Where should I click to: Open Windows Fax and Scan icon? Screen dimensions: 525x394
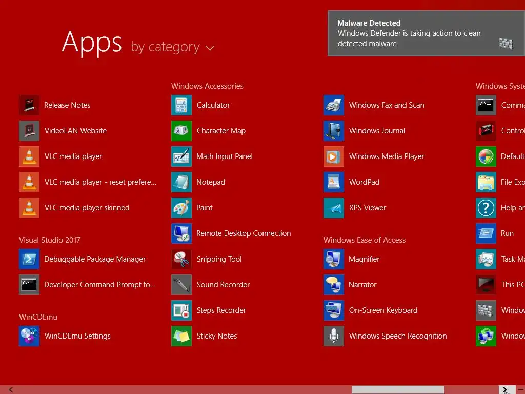click(x=334, y=105)
